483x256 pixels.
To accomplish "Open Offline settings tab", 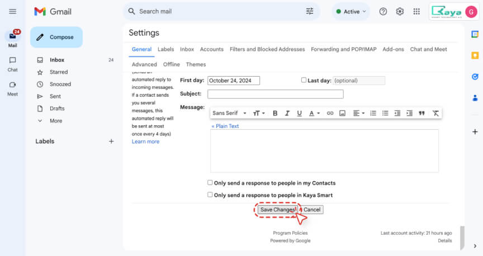I will 171,64.
